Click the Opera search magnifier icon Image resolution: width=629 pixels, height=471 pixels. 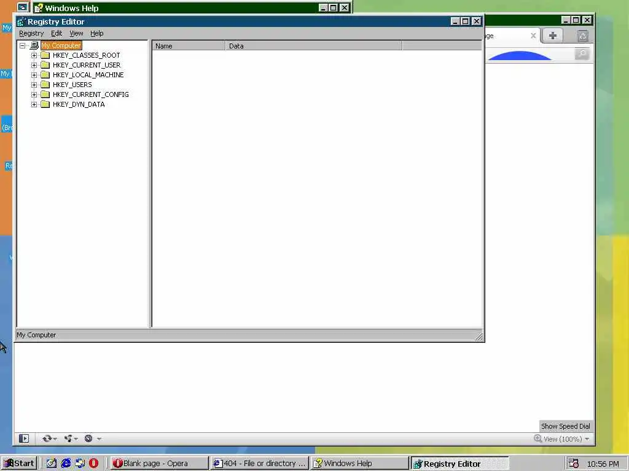(582, 54)
